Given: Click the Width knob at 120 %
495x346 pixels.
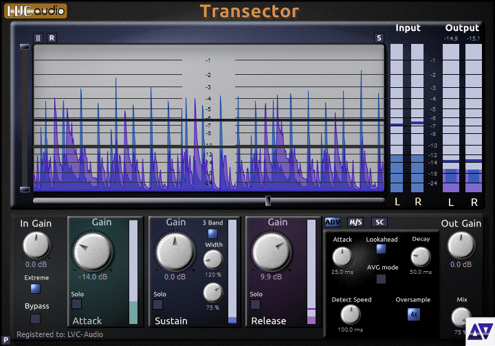Looking at the screenshot, I should (x=213, y=260).
